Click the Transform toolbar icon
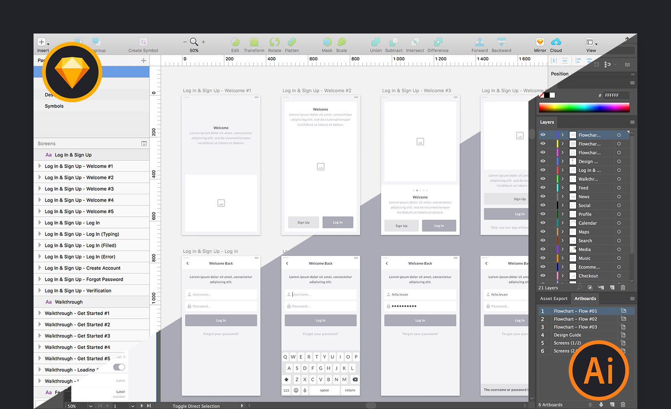The height and width of the screenshot is (409, 671). pos(254,44)
